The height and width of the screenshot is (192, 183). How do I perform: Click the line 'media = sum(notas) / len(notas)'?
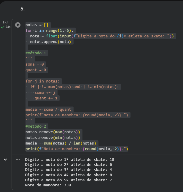[x=61, y=143]
